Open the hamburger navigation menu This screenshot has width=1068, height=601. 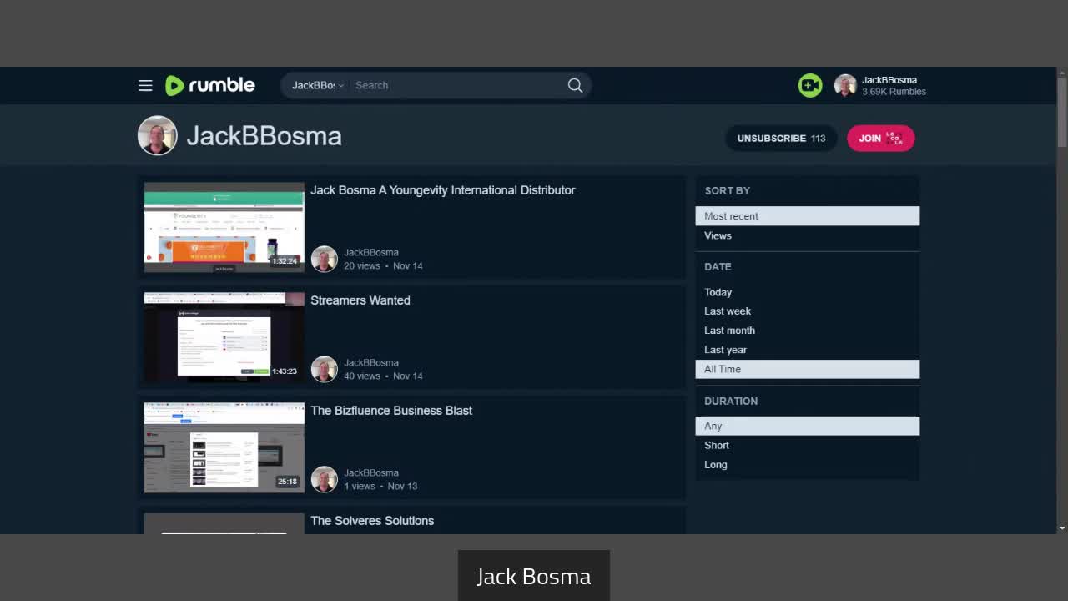point(145,85)
